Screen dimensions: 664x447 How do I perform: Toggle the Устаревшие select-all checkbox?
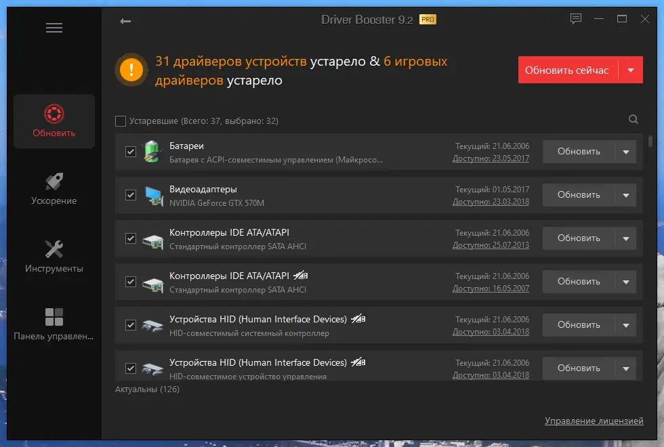(x=120, y=120)
